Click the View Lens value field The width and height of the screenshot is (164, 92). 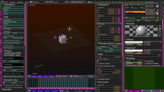(x=109, y=57)
